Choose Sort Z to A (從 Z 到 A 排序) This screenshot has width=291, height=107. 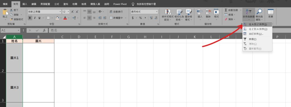(x=257, y=29)
